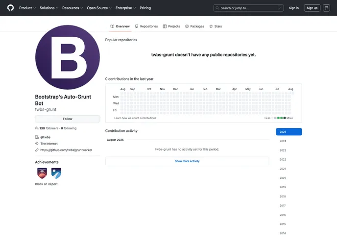The height and width of the screenshot is (251, 337).
Task: Click the first achievement badge
Action: coord(42,173)
